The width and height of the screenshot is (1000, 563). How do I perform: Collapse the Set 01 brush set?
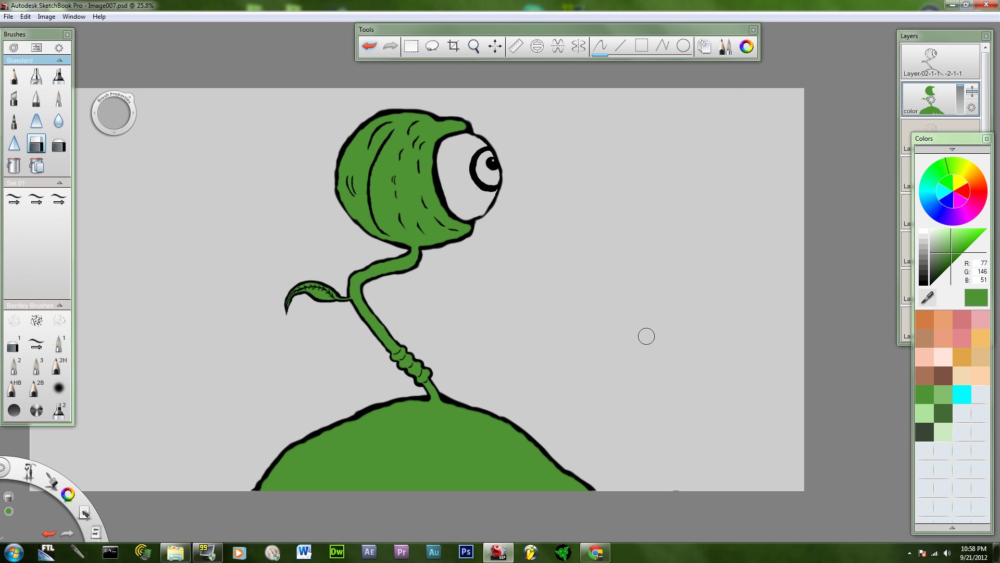59,183
